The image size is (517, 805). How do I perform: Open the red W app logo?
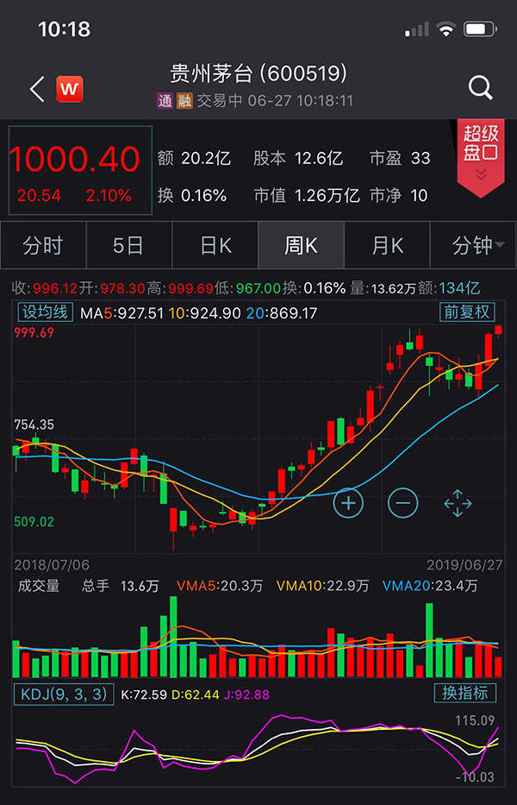coord(71,89)
